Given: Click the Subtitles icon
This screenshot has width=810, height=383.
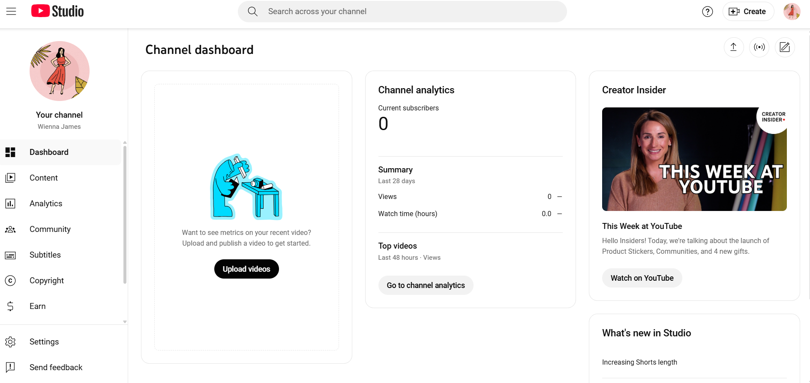Looking at the screenshot, I should [x=10, y=255].
